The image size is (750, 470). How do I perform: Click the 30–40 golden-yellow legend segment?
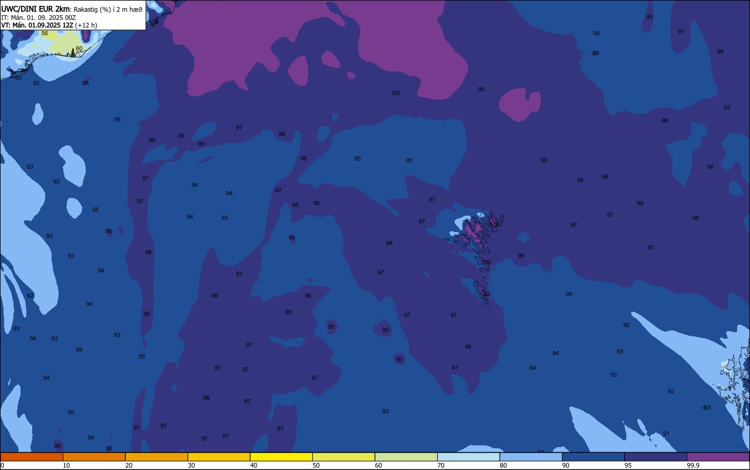tap(219, 457)
